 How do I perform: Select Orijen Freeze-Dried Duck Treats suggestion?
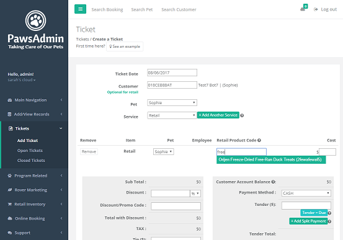271,159
